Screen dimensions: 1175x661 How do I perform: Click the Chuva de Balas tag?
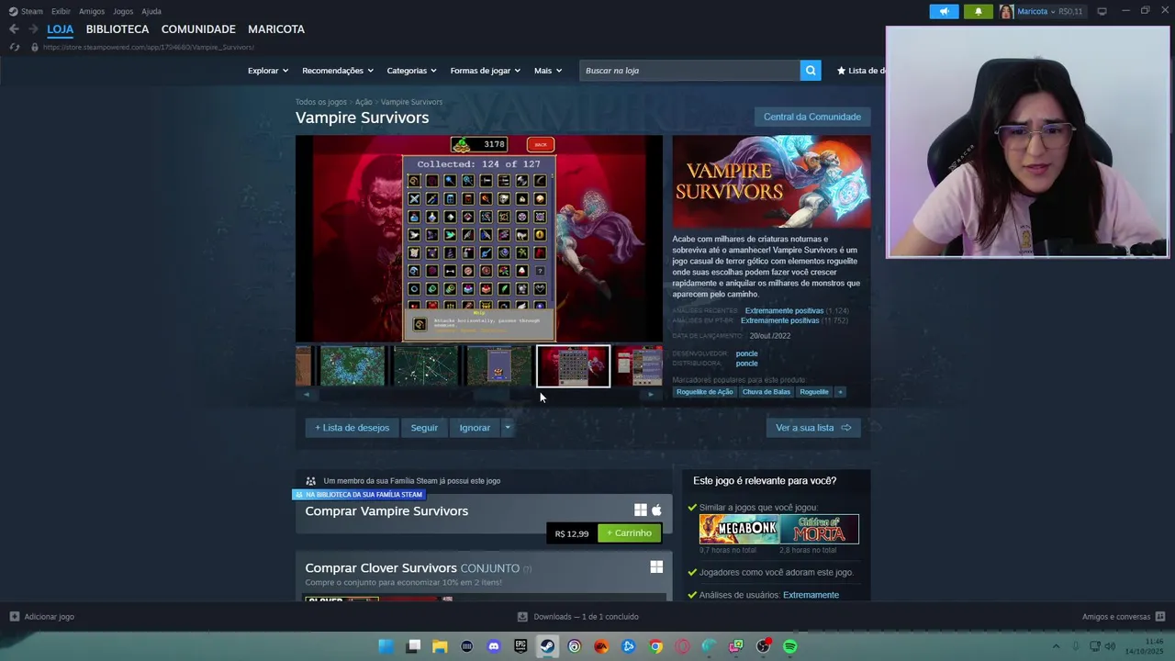tap(767, 392)
